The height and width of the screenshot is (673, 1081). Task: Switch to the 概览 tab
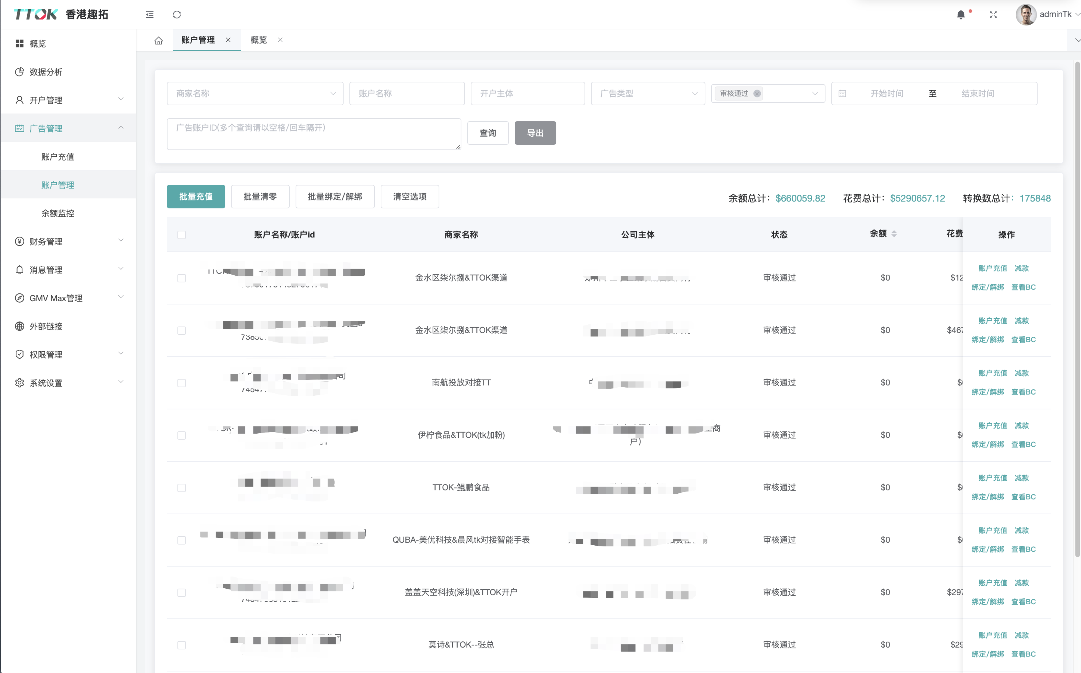[258, 40]
